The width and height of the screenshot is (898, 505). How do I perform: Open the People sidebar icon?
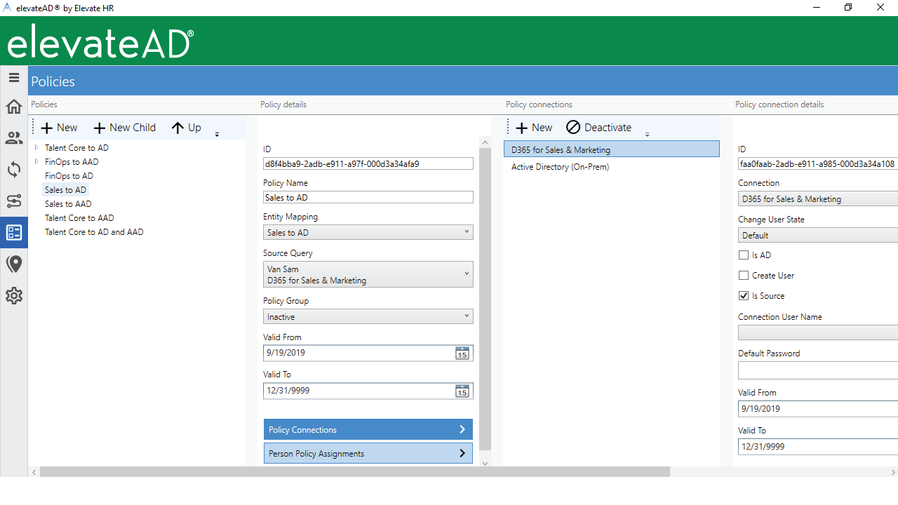14,138
